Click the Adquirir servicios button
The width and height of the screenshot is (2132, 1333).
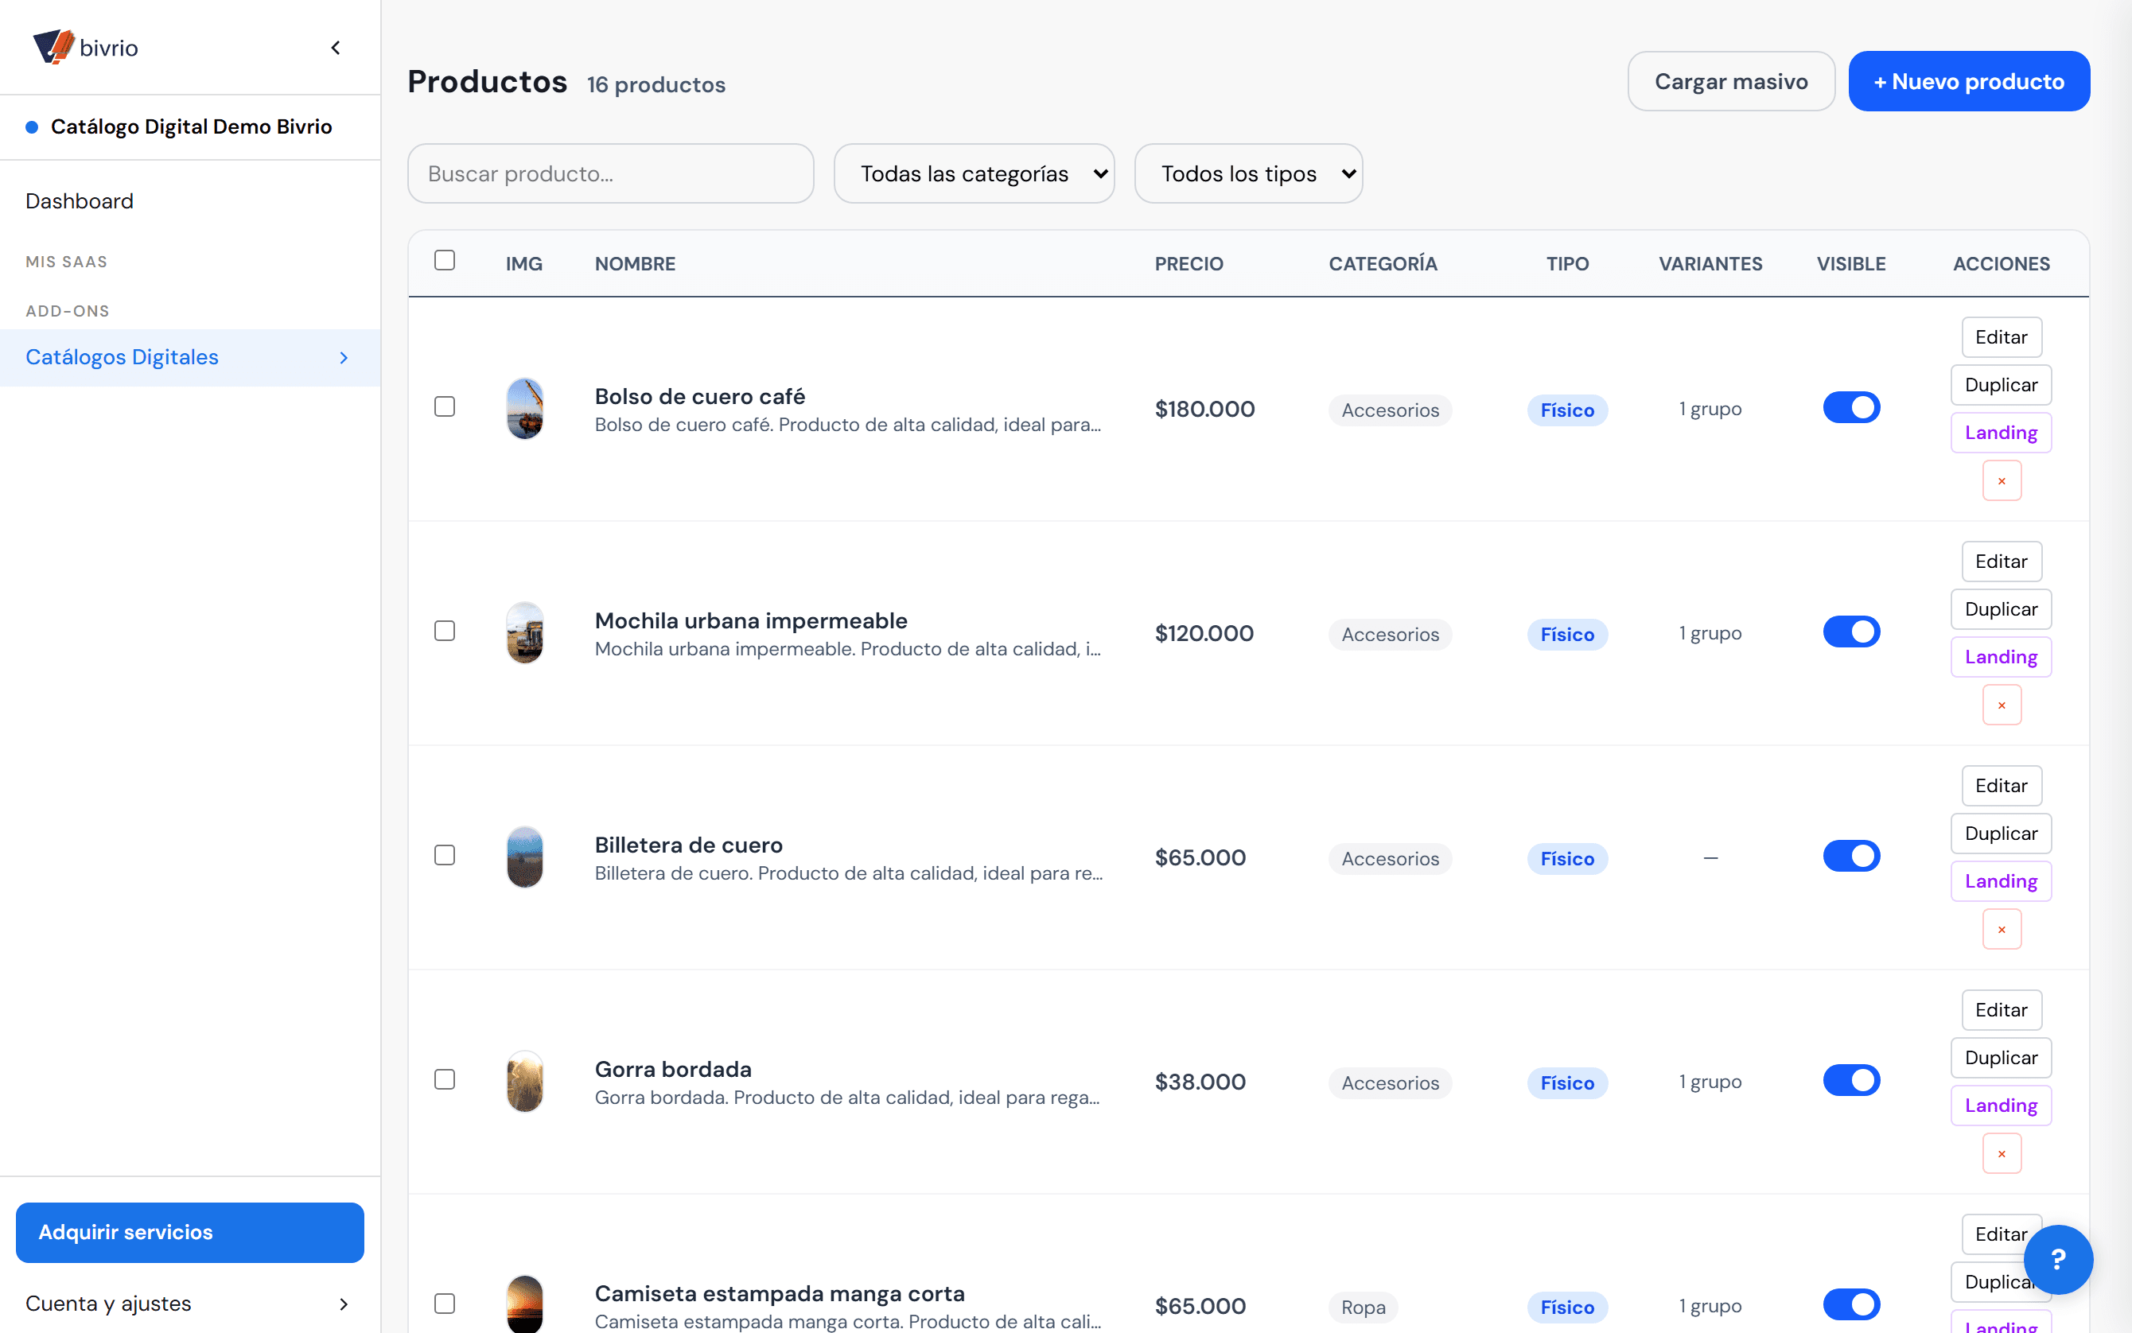[x=189, y=1233]
